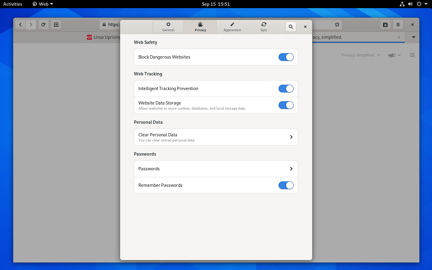Open the browser hamburger menu
The image size is (432, 270).
point(398,25)
